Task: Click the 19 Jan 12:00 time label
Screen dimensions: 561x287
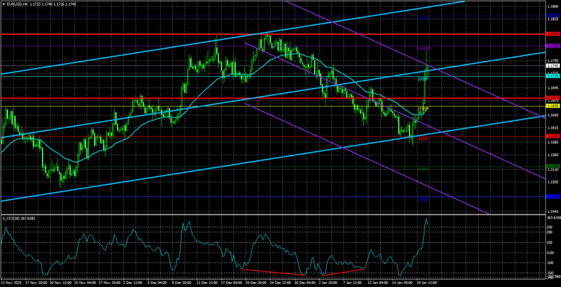Action: click(428, 282)
